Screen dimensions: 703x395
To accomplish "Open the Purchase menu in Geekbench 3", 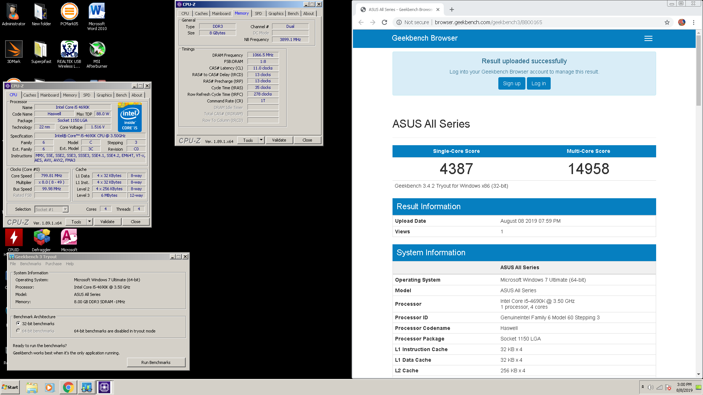I will pyautogui.click(x=53, y=264).
